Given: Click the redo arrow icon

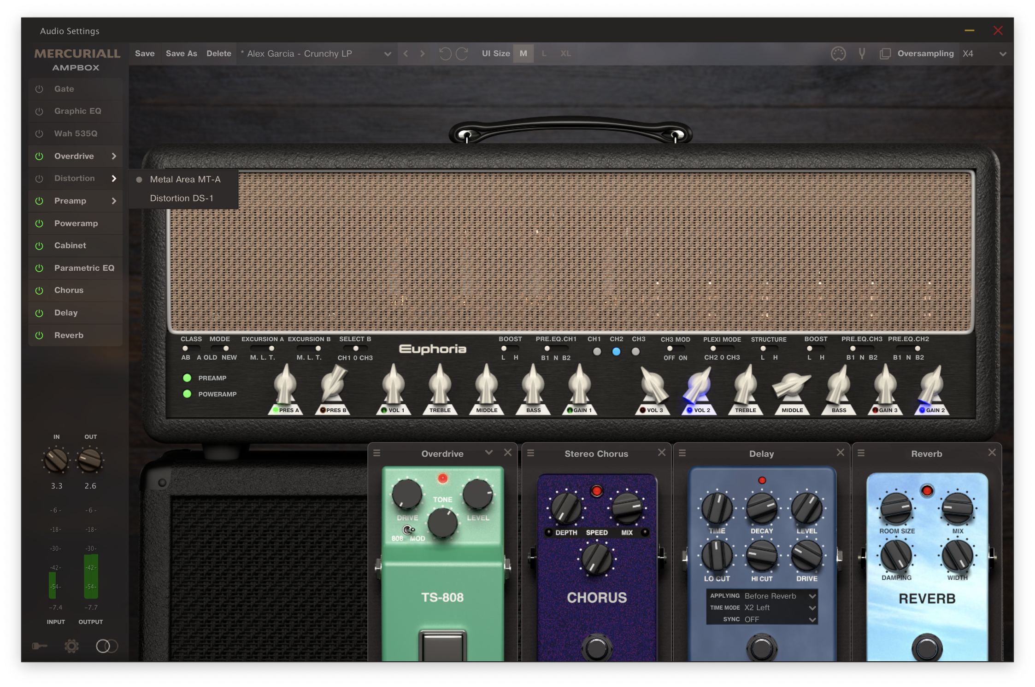Looking at the screenshot, I should tap(462, 54).
